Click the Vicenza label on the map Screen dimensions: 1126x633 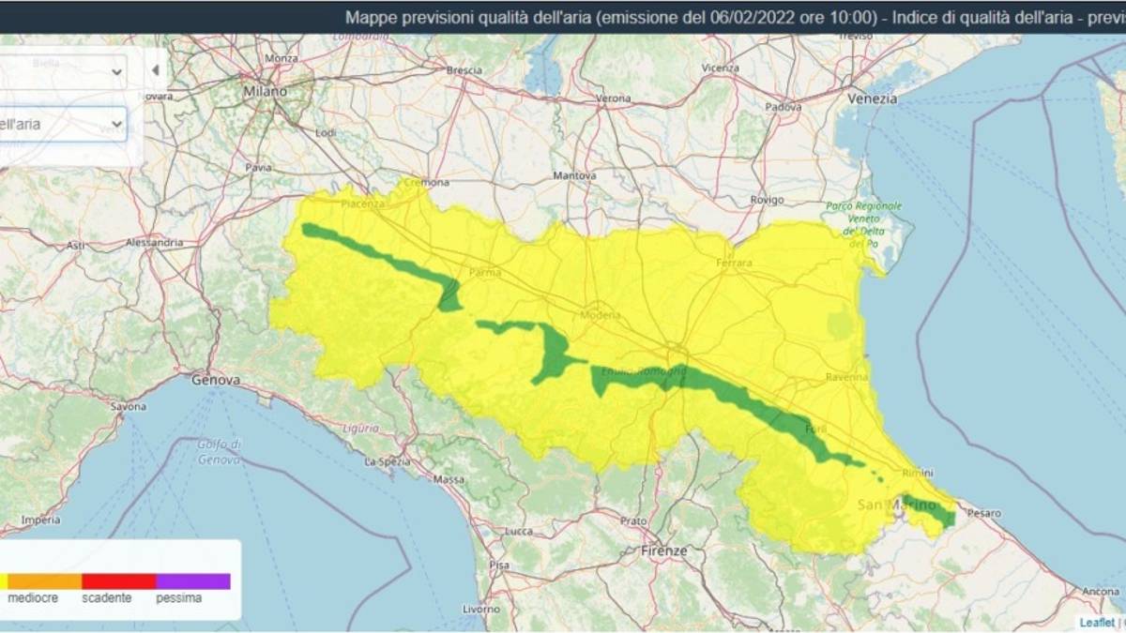pos(720,68)
